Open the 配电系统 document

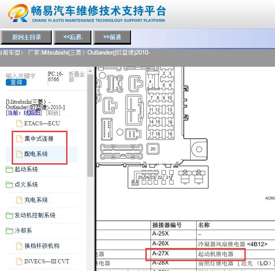(x=36, y=154)
